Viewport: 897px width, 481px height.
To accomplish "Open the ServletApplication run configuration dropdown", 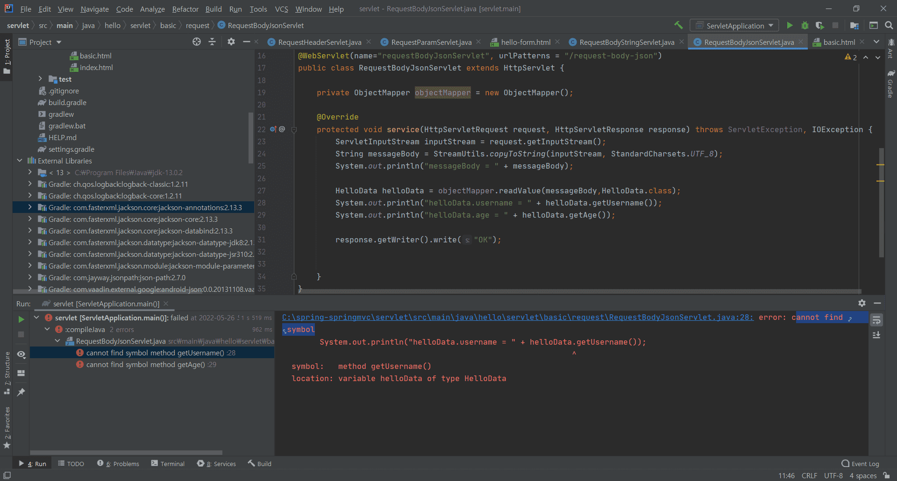I will click(x=734, y=26).
